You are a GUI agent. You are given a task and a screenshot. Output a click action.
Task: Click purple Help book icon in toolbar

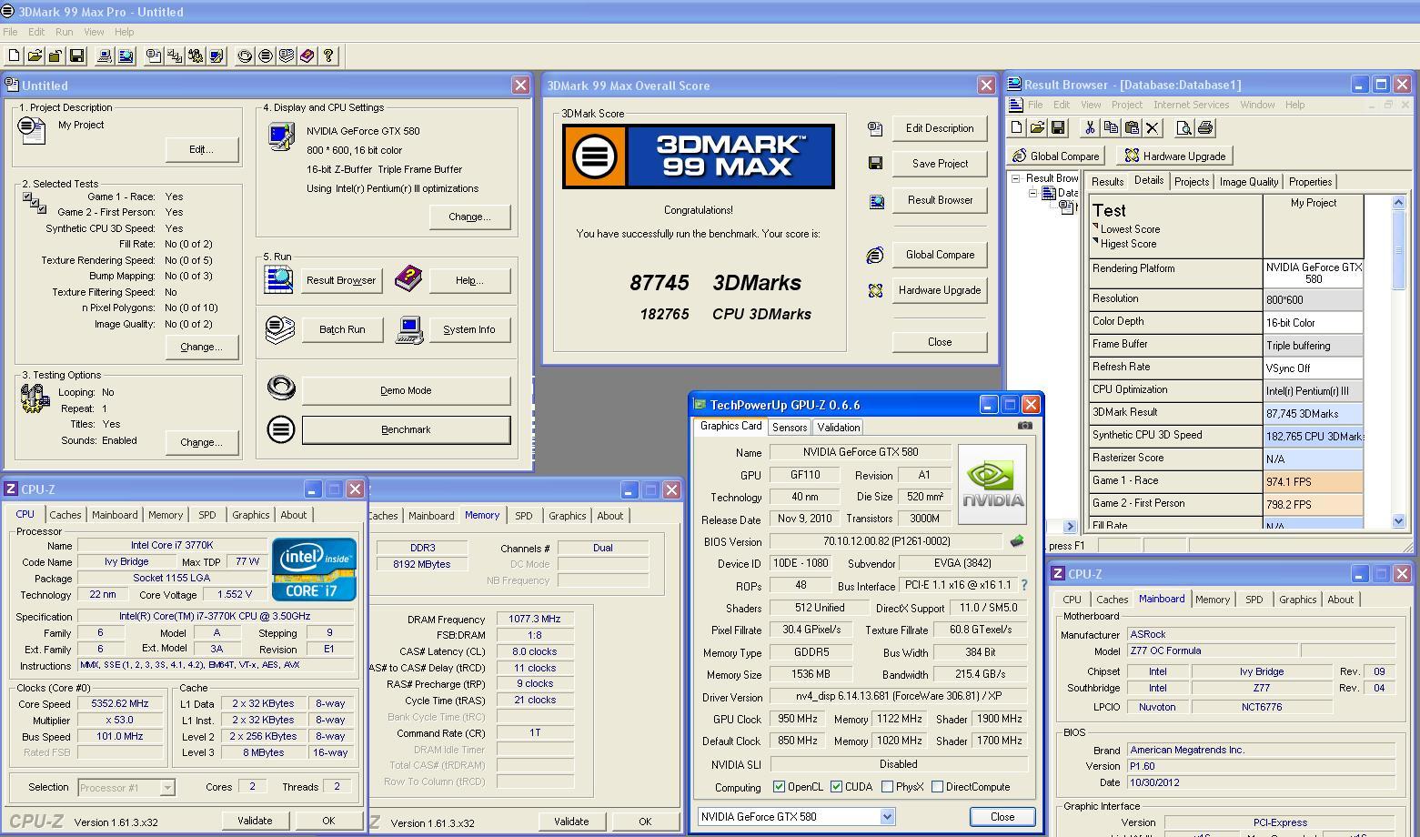point(307,56)
